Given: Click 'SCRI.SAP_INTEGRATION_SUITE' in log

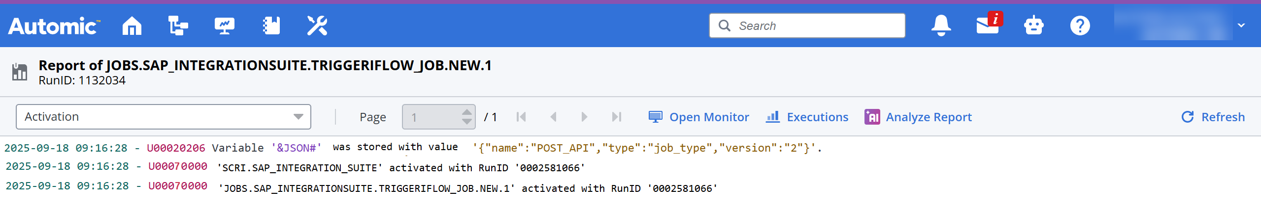Looking at the screenshot, I should tap(299, 168).
